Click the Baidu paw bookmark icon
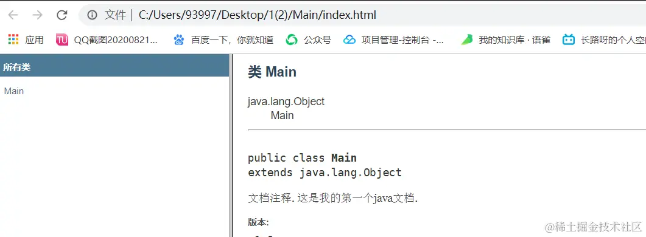Viewport: 646px width, 237px height. [x=179, y=39]
